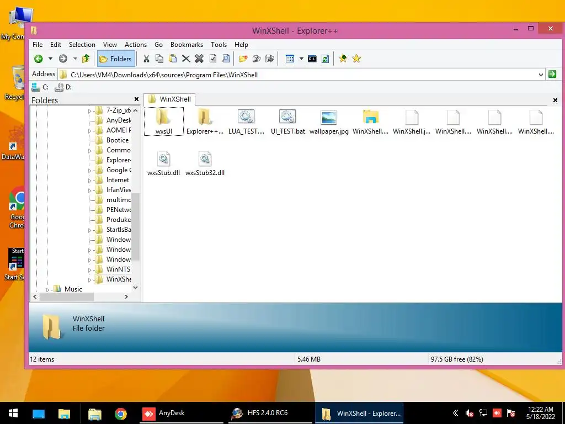Open the Edit menu
This screenshot has height=424, width=565.
(56, 45)
